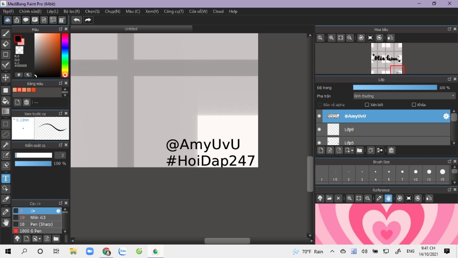Viewport: 458px width, 258px height.
Task: Select the Bucket fill tool
Action: [x=5, y=101]
